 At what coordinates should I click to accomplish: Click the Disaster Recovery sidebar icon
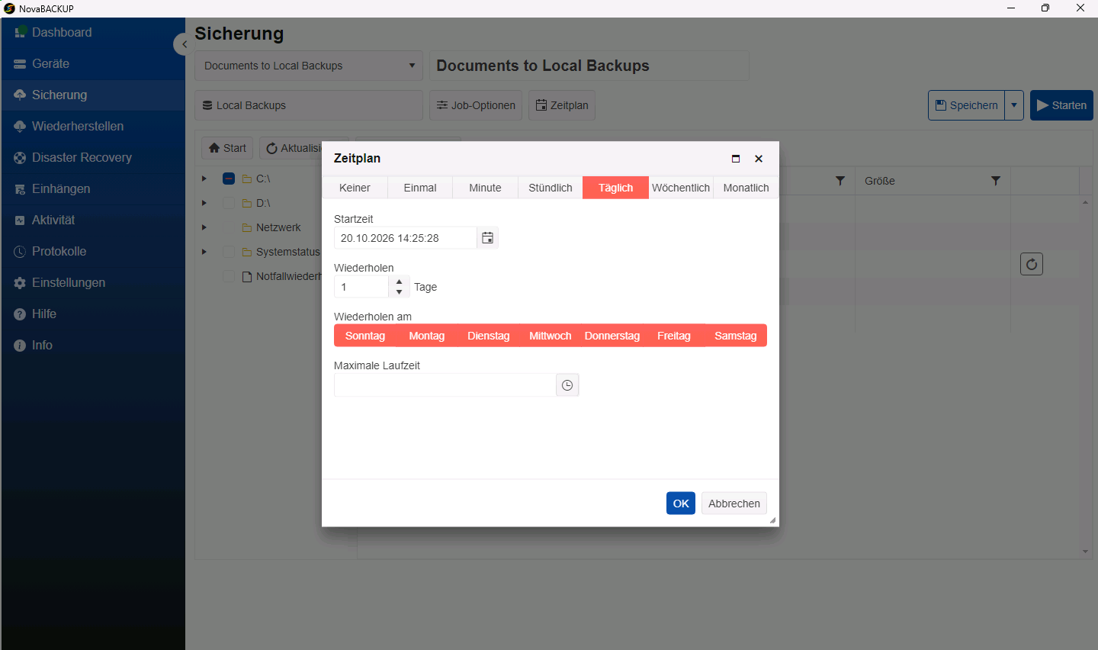pos(20,158)
